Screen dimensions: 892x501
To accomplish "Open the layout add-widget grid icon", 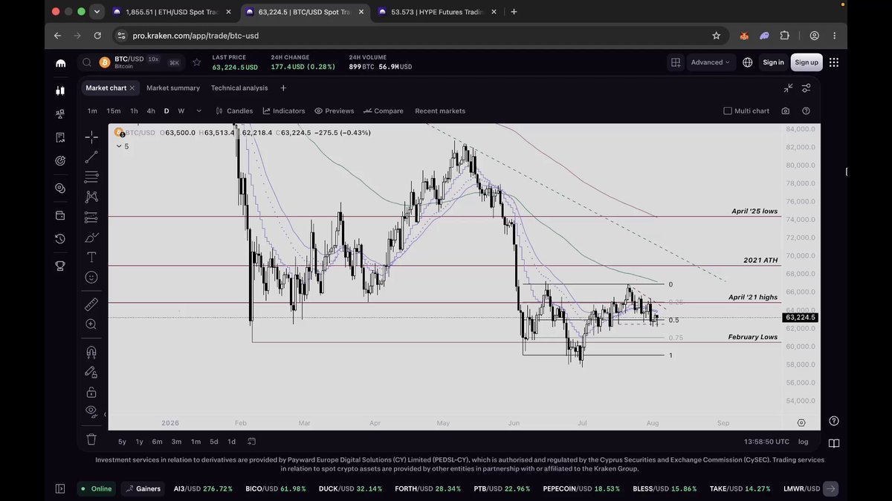I will 676,62.
